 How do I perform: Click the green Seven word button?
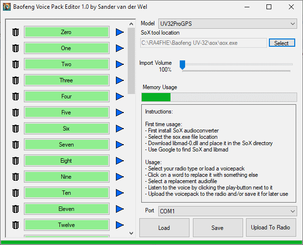coord(67,145)
